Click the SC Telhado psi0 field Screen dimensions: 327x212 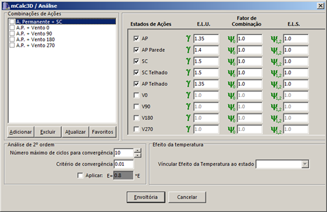click(249, 72)
